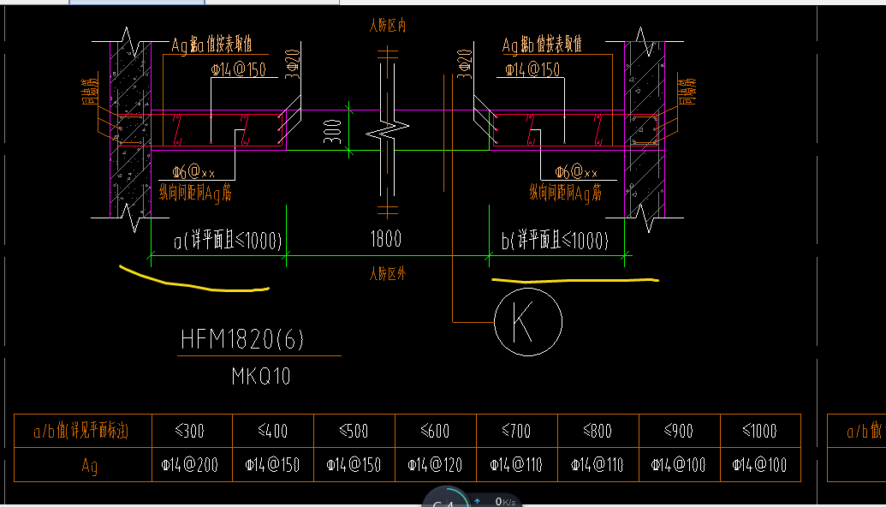The width and height of the screenshot is (886, 507).
Task: Click the right 'Φ6@xx' stirrup callout
Action: [576, 171]
